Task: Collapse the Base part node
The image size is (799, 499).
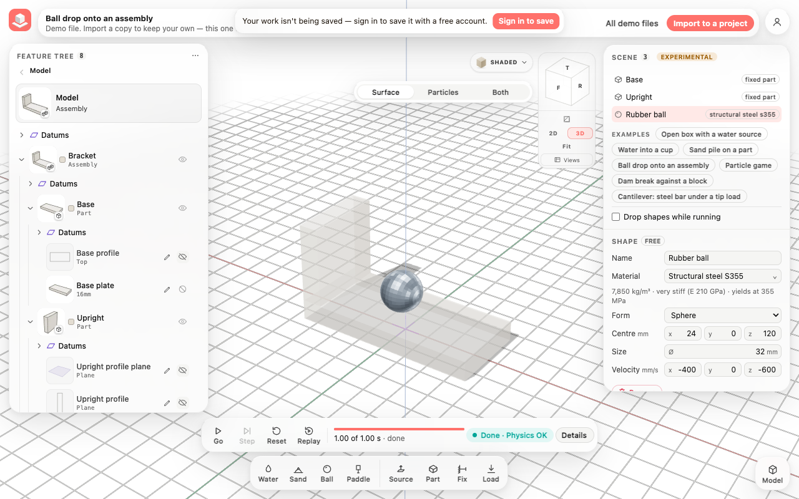Action: (x=31, y=208)
